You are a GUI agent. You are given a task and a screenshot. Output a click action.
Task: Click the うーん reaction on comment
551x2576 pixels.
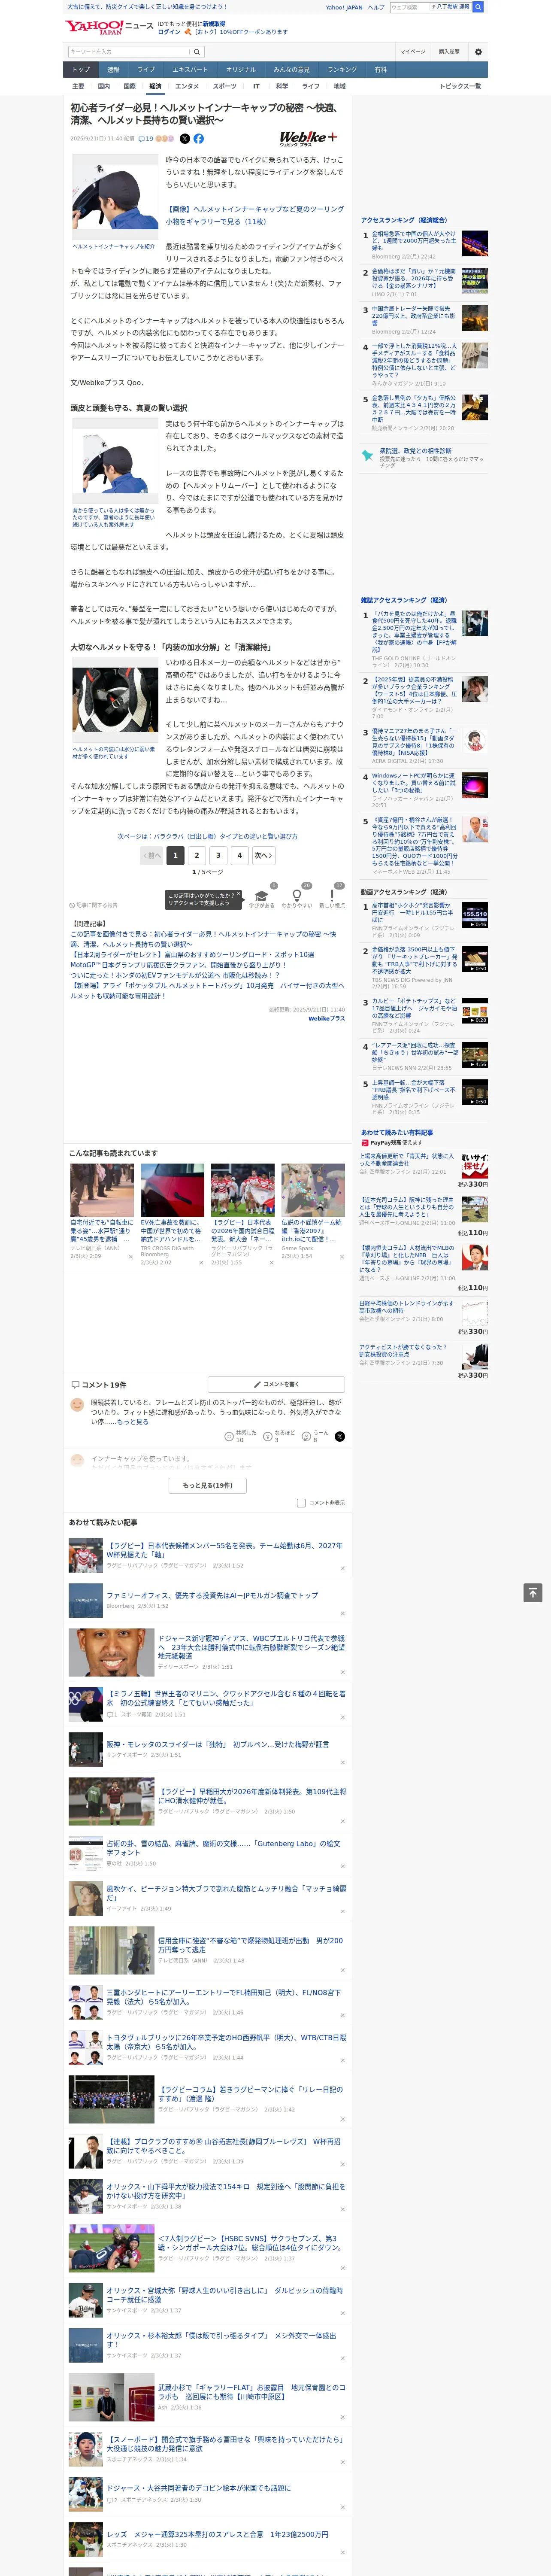point(316,1436)
